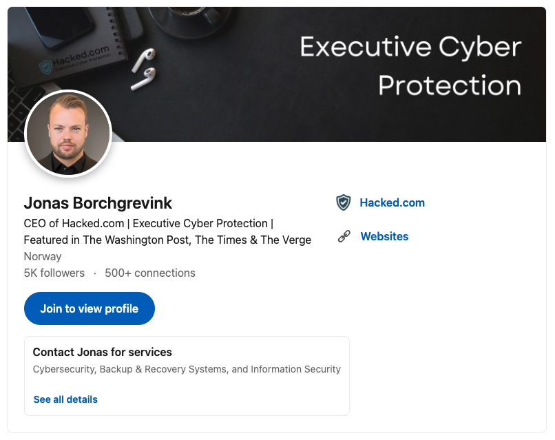Click the Executive Cyber Protection banner title

[410, 66]
